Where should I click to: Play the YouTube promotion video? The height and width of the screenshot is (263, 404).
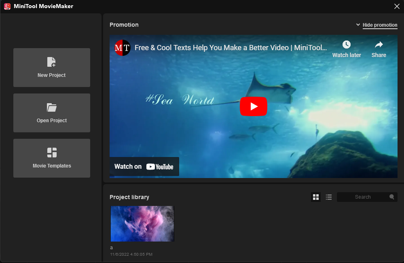coord(254,106)
